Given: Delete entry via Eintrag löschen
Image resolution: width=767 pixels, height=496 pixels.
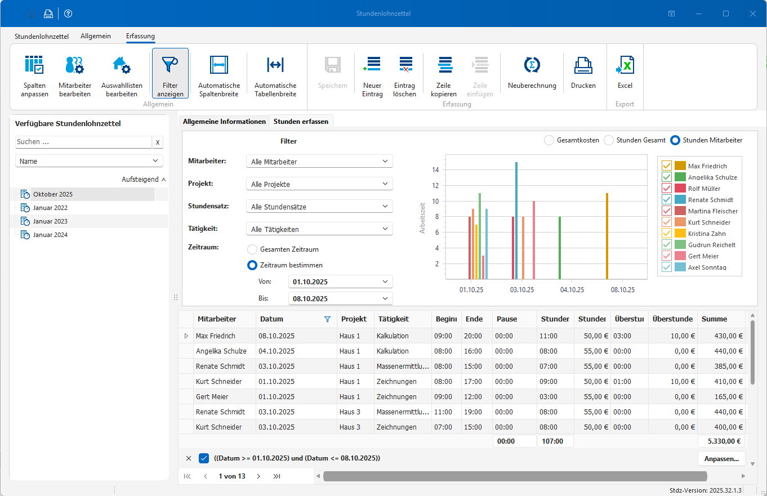Looking at the screenshot, I should tap(404, 73).
